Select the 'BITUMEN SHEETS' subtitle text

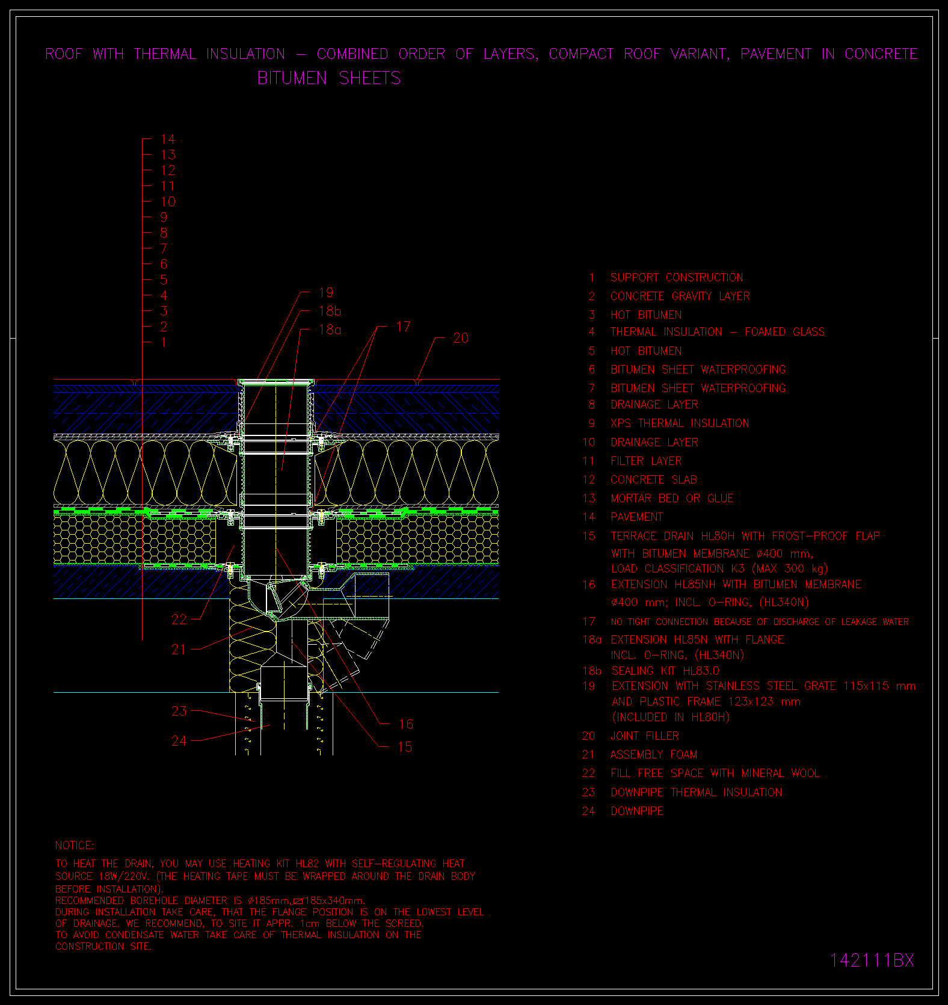[329, 78]
